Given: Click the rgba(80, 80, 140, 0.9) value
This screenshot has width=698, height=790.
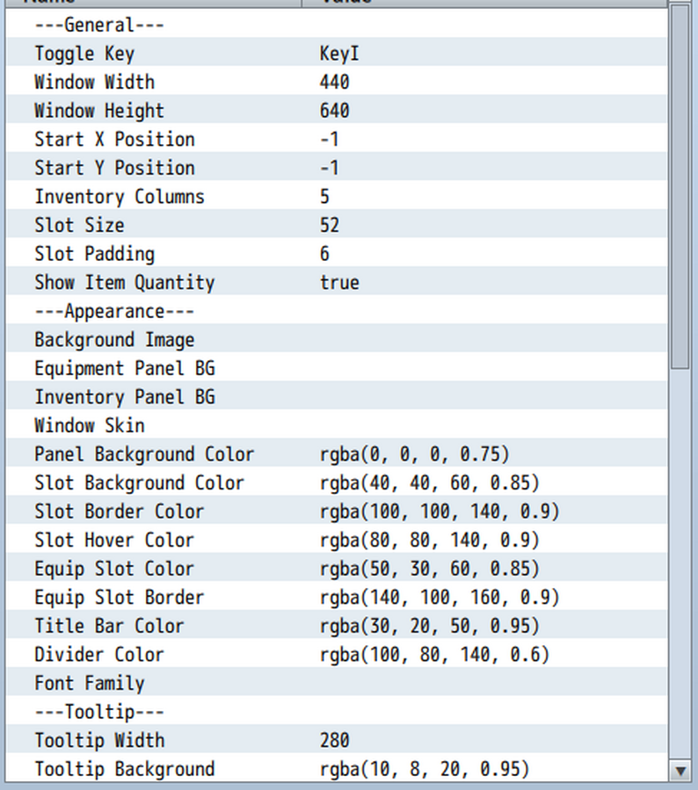Looking at the screenshot, I should [429, 540].
